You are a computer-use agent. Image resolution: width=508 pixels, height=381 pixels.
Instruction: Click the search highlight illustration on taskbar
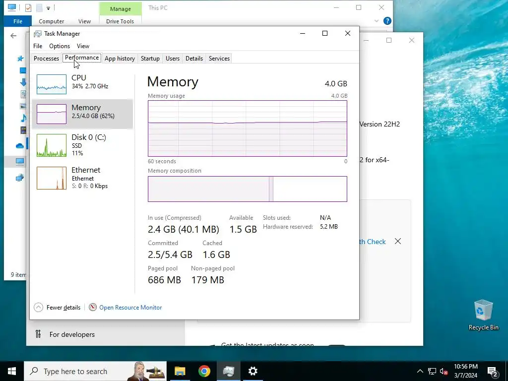pos(146,371)
